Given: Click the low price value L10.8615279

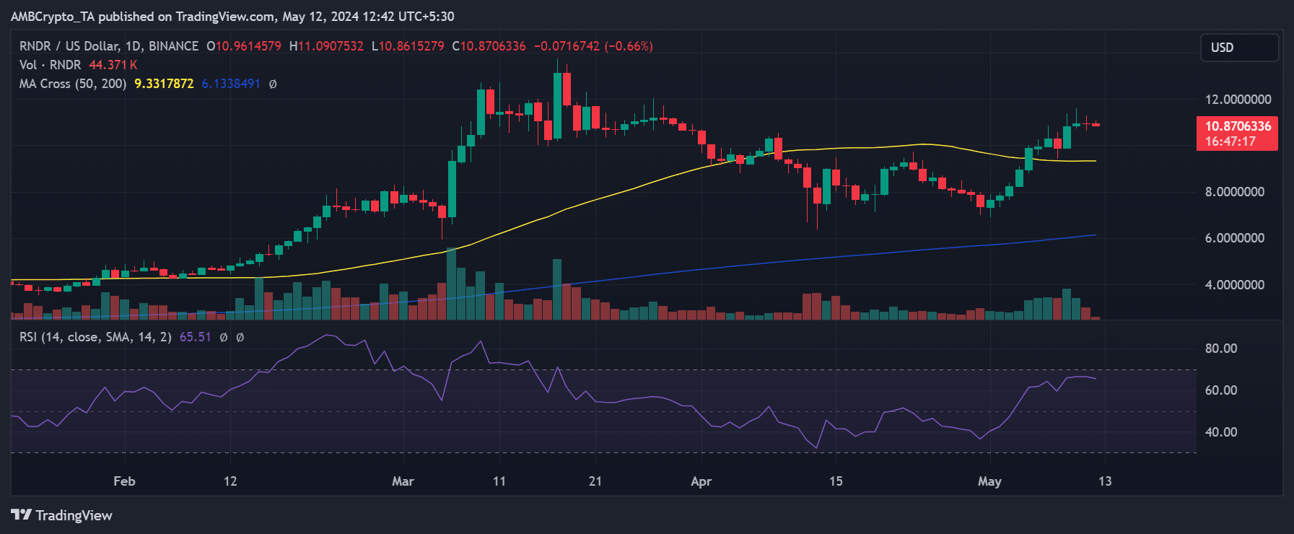Looking at the screenshot, I should tap(408, 46).
